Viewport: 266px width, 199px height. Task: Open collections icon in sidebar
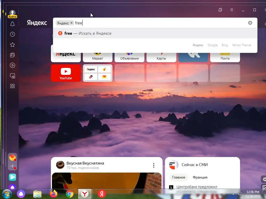coord(12,55)
